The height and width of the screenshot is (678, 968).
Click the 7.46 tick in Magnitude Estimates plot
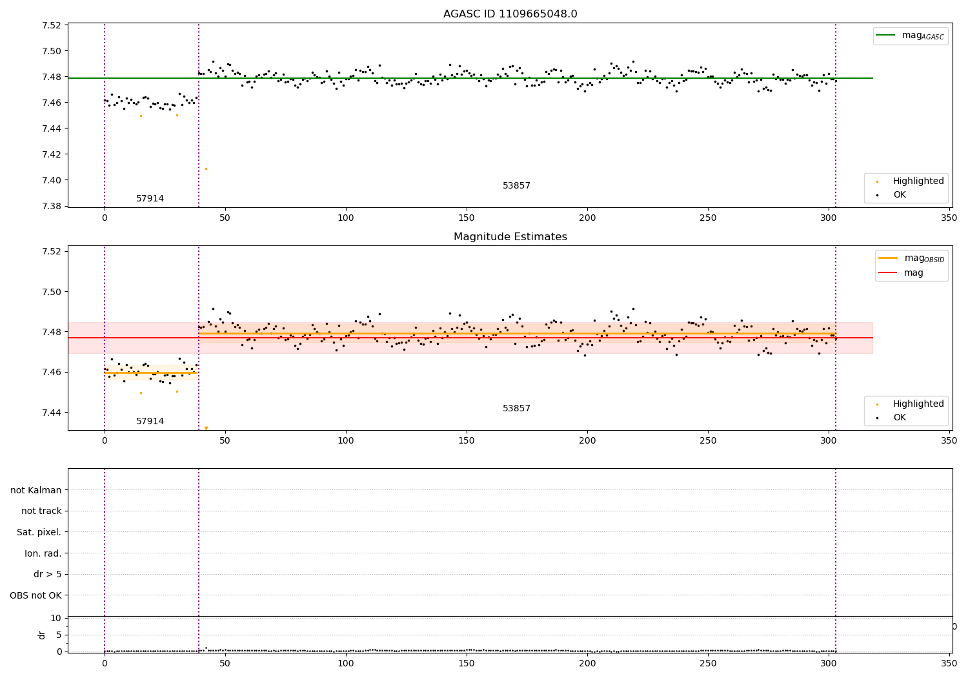[x=50, y=373]
